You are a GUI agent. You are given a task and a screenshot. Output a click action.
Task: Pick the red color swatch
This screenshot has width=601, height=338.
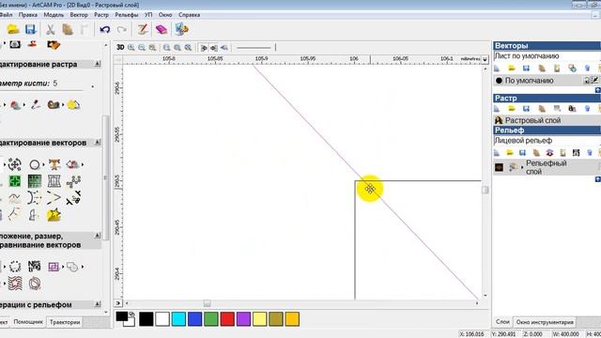tap(227, 319)
